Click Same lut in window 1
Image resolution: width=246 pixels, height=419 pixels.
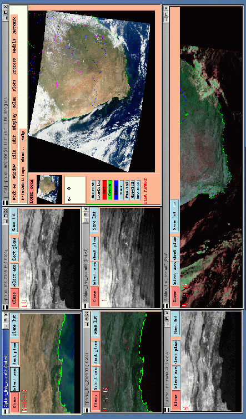[x=94, y=221]
